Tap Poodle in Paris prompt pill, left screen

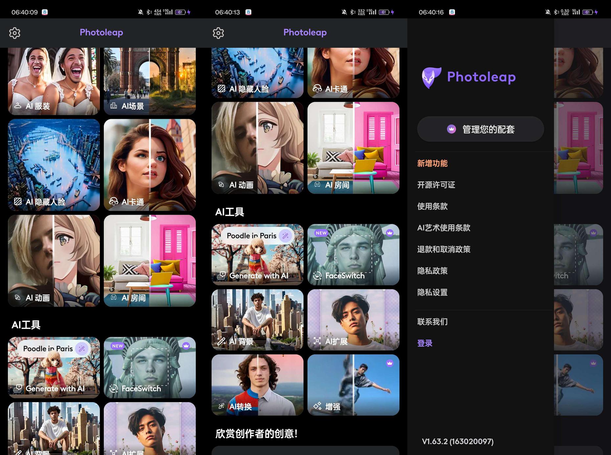53,349
